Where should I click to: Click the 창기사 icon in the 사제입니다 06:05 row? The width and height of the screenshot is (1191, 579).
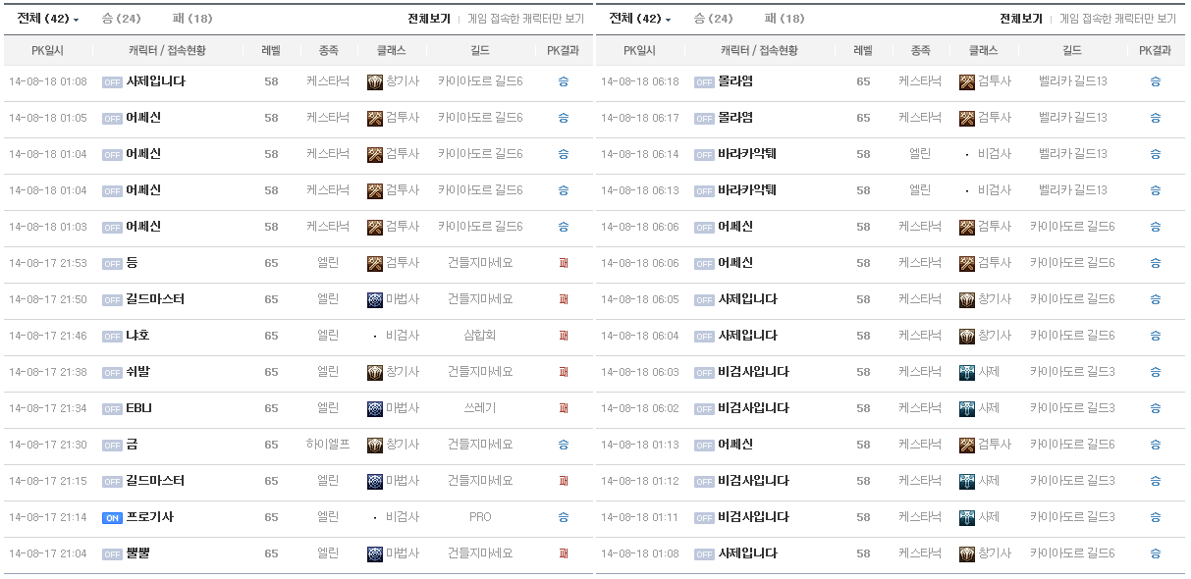click(x=966, y=299)
